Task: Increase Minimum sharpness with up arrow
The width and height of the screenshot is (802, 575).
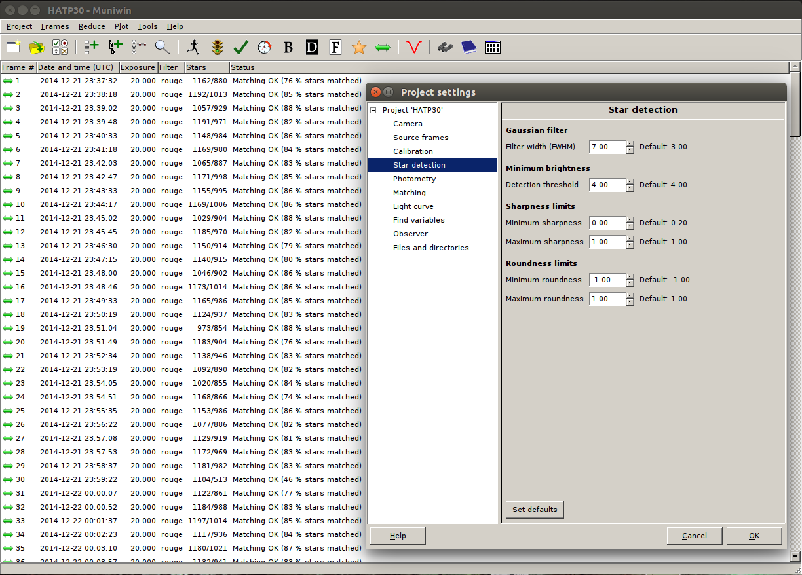Action: tap(630, 219)
